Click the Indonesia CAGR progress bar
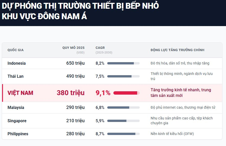The width and height of the screenshot is (226, 146). point(123,63)
